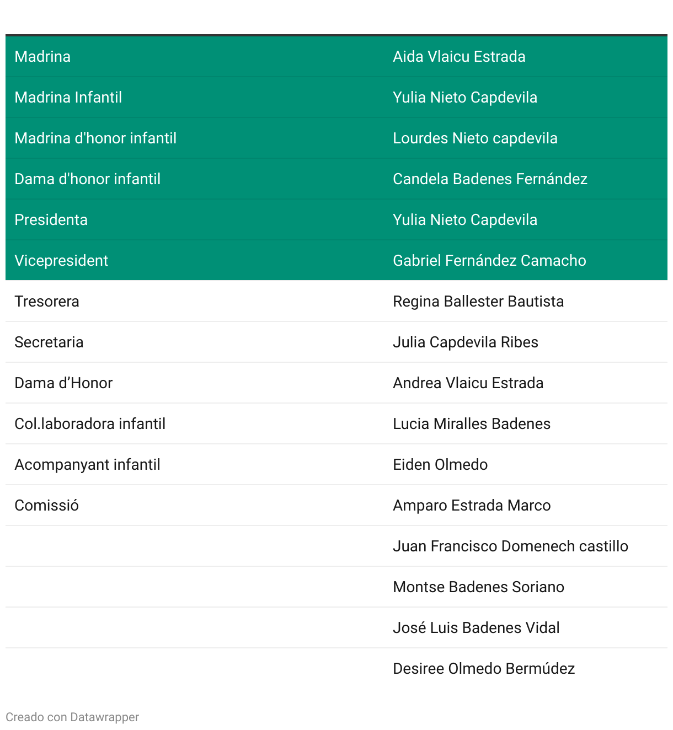Select the Madrina row label
The height and width of the screenshot is (730, 673).
(x=42, y=57)
